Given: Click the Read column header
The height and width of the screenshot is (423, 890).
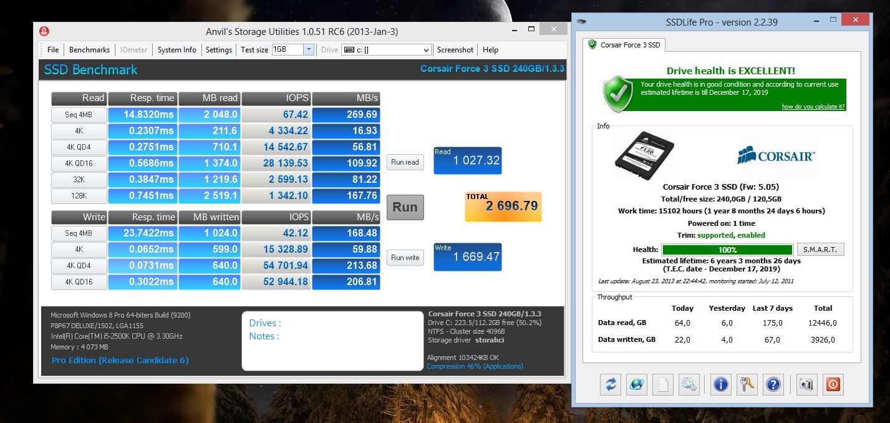Looking at the screenshot, I should tap(79, 99).
